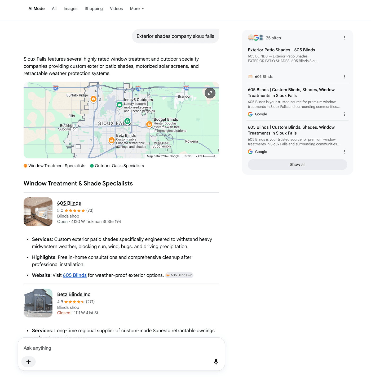Open first 605 Blinds Custom Blinds result
Image resolution: width=371 pixels, height=381 pixels.
click(x=291, y=93)
